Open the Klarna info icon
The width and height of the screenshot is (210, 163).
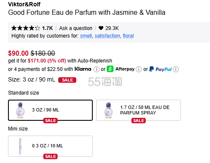click(97, 69)
